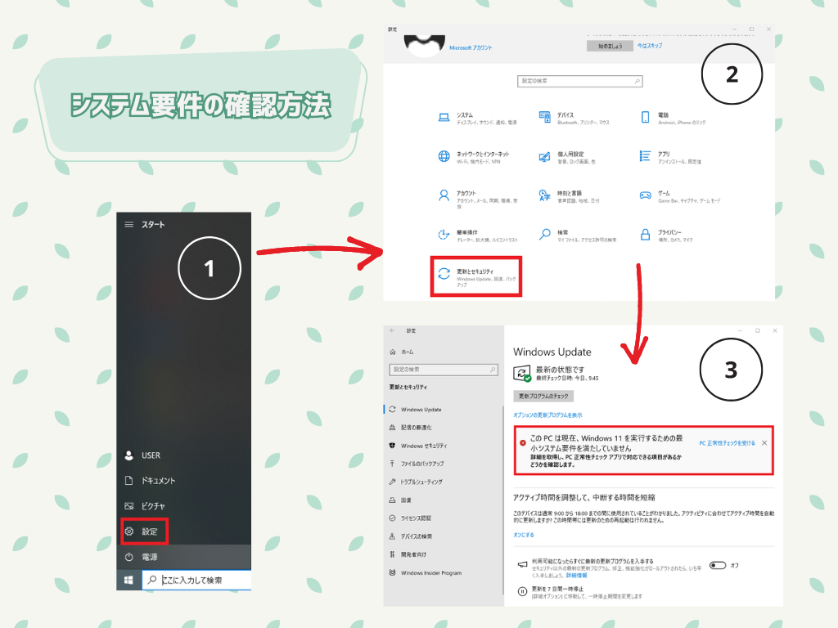Click the 今はスキップ link
The image size is (838, 628).
(651, 46)
